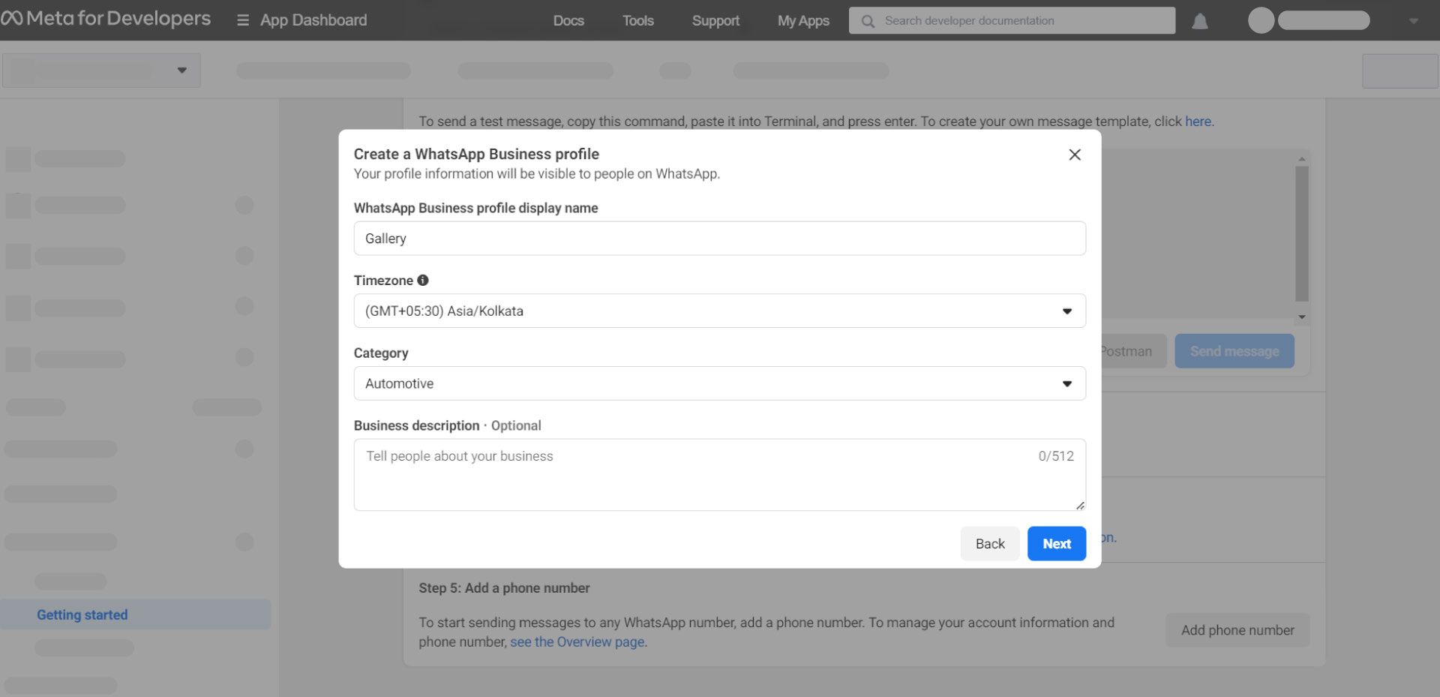Open the hamburger navigation menu

[241, 20]
